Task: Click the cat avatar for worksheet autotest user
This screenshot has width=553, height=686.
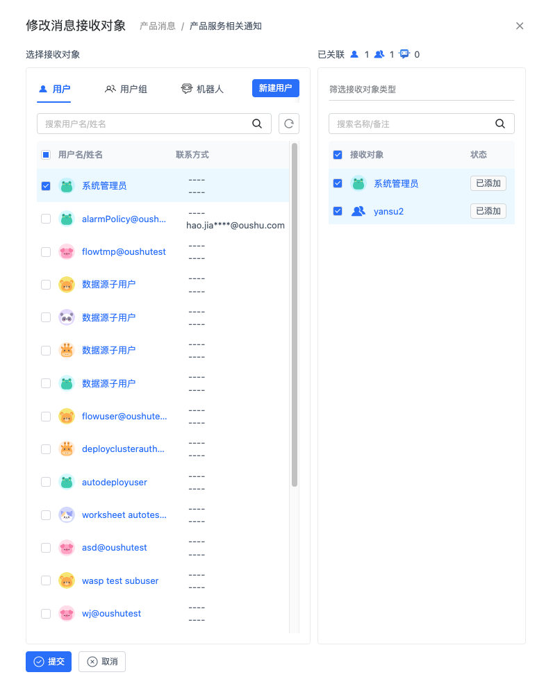Action: (x=67, y=515)
